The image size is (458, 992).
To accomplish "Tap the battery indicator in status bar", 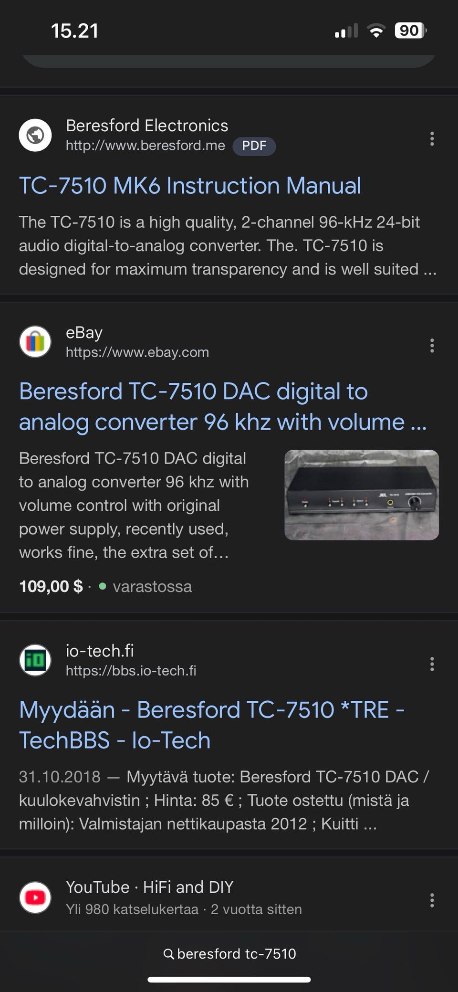I will pyautogui.click(x=410, y=31).
